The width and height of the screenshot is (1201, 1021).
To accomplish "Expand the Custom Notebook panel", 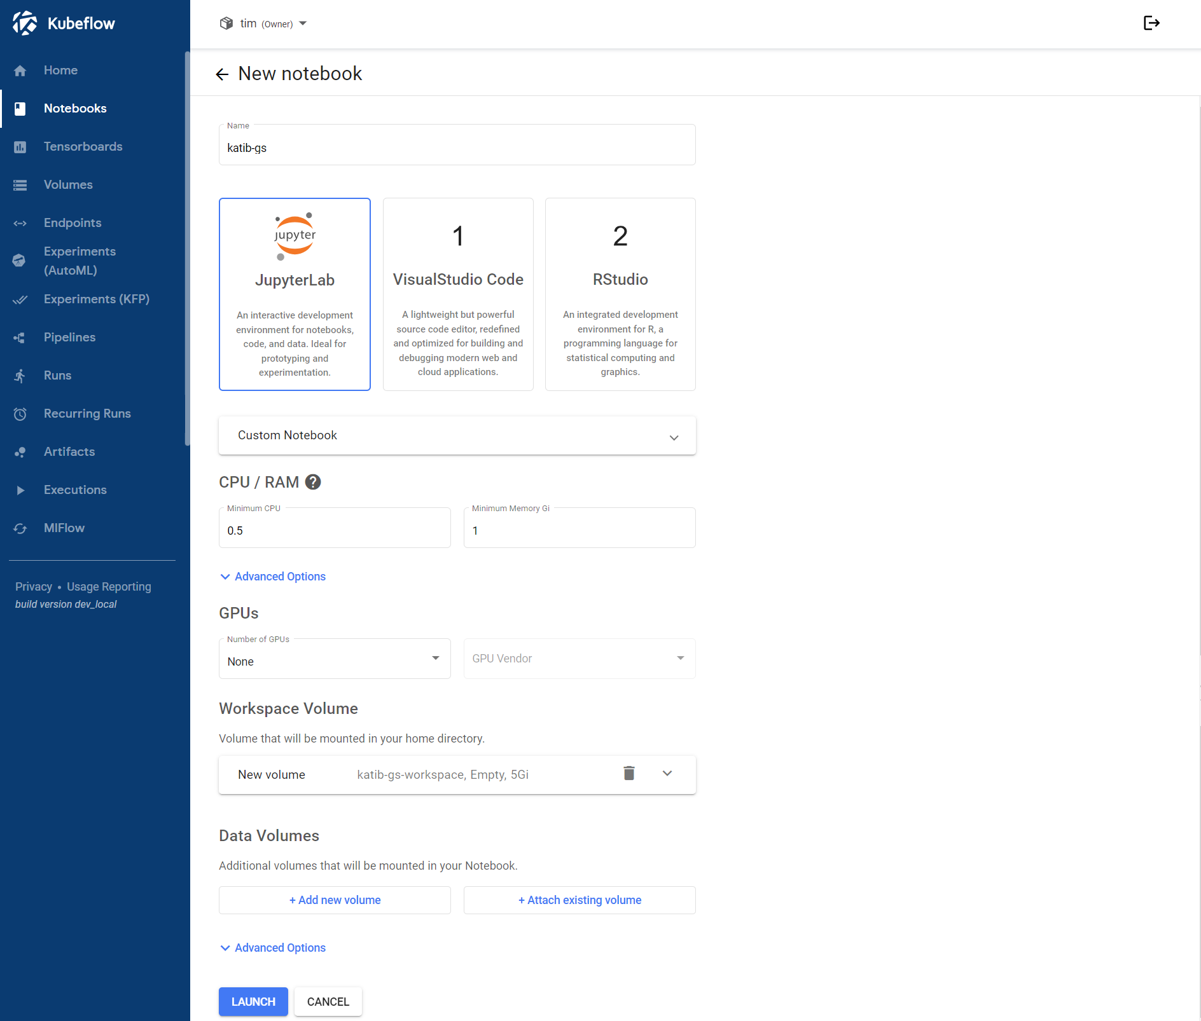I will (x=457, y=435).
